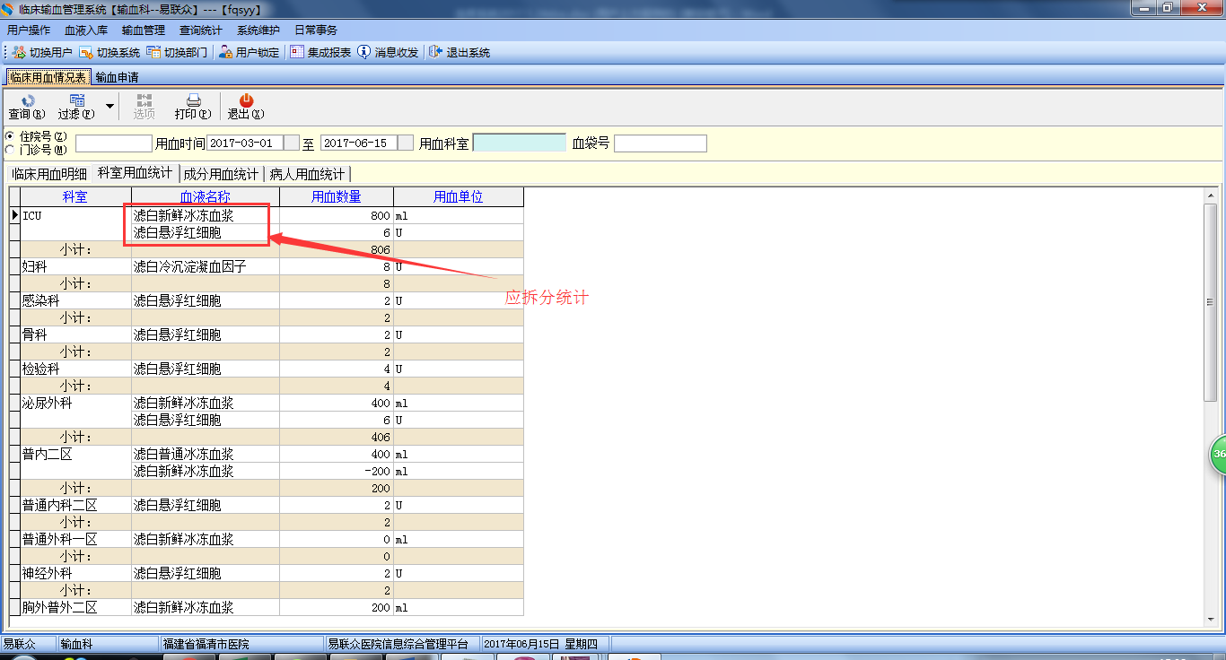Select the 普通内科二区 department cell
1226x660 pixels.
[x=75, y=506]
